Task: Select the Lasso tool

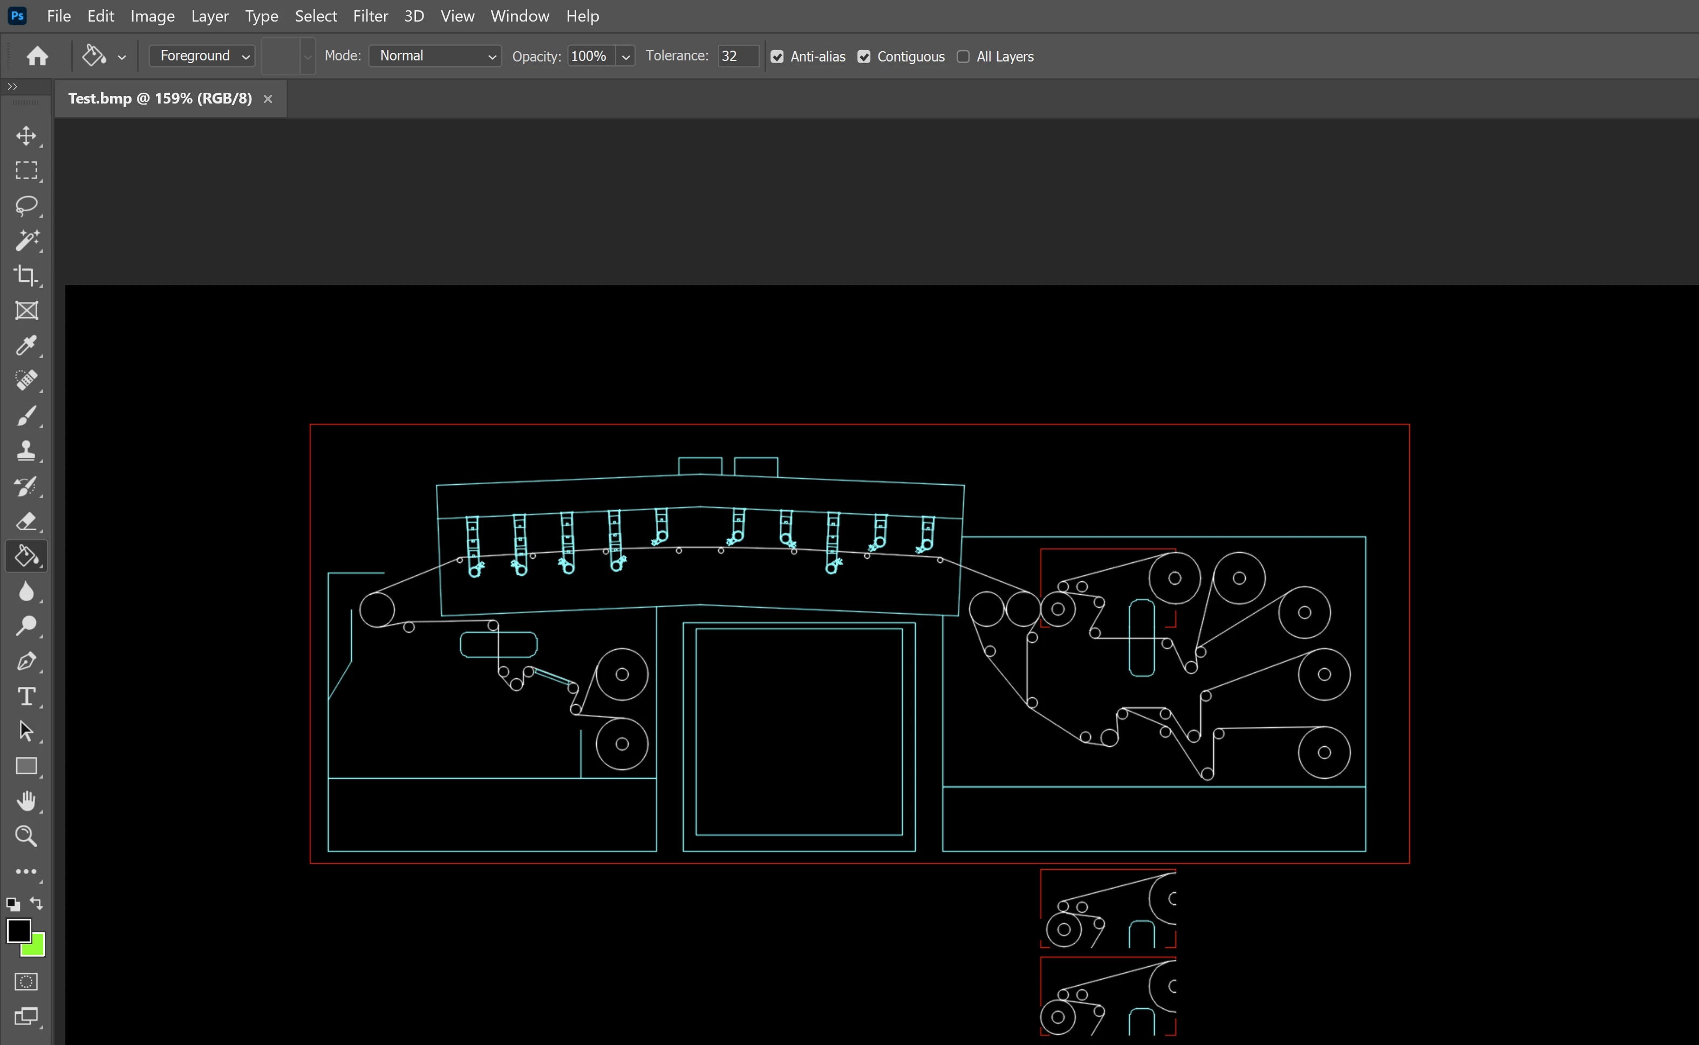Action: pyautogui.click(x=26, y=205)
